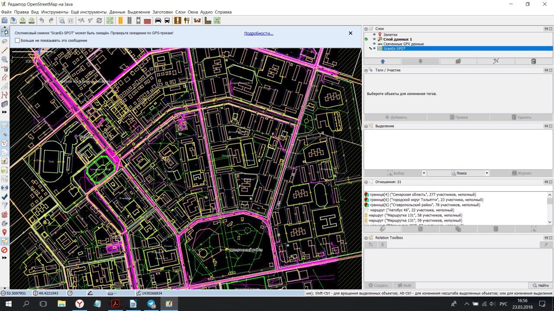Select the red brick wall preset icon

tap(147, 20)
